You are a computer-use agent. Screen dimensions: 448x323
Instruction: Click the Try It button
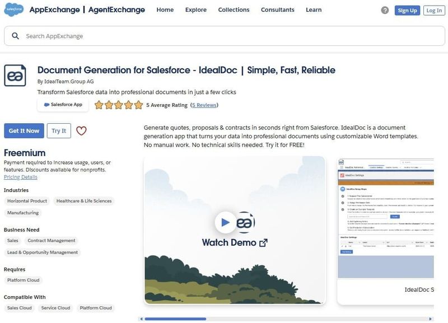(x=59, y=131)
